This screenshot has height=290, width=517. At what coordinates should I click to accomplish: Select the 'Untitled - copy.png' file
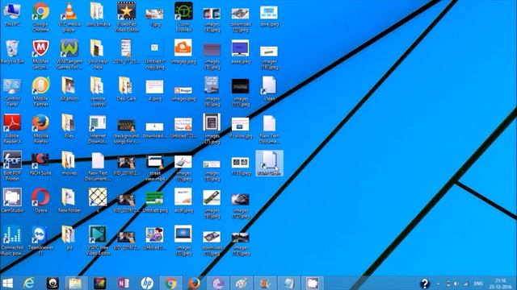coord(154,56)
